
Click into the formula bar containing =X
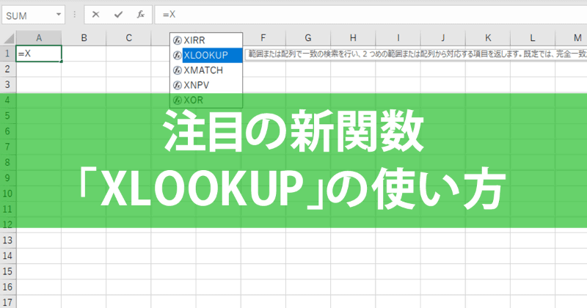click(x=371, y=15)
